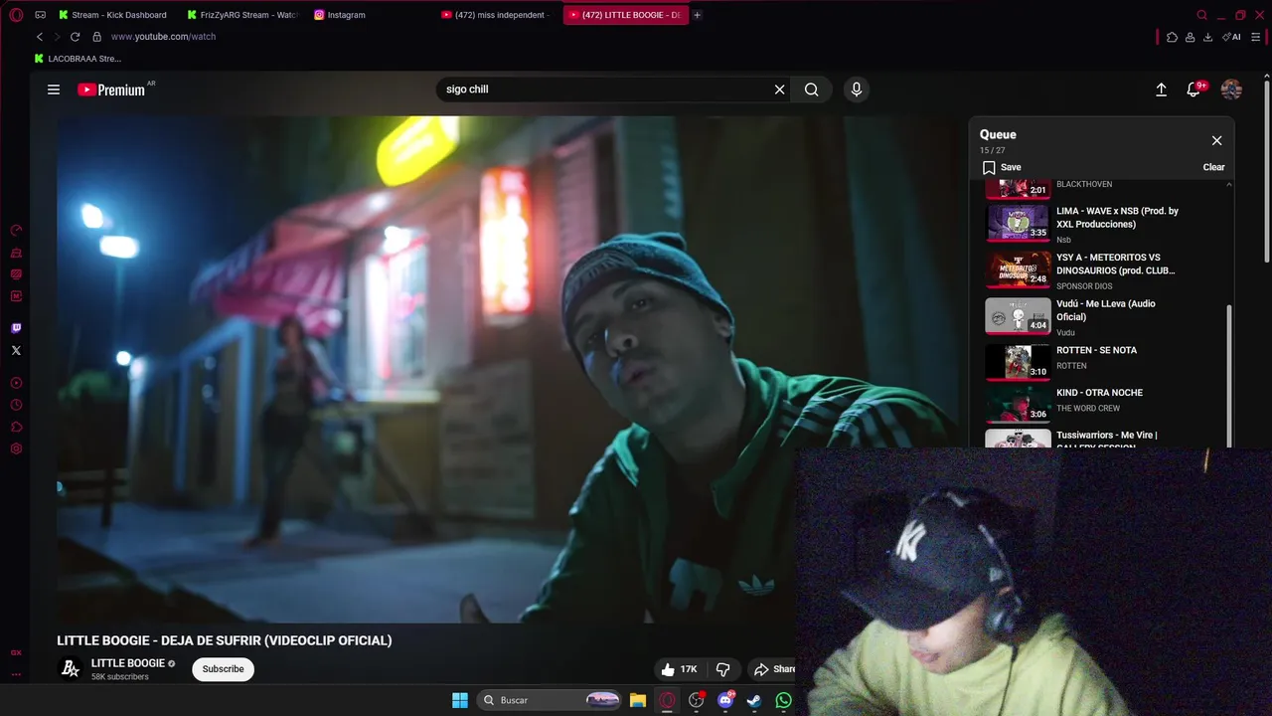Viewport: 1272px width, 716px height.
Task: Switch to the miss independent YouTube tab
Action: tap(497, 15)
